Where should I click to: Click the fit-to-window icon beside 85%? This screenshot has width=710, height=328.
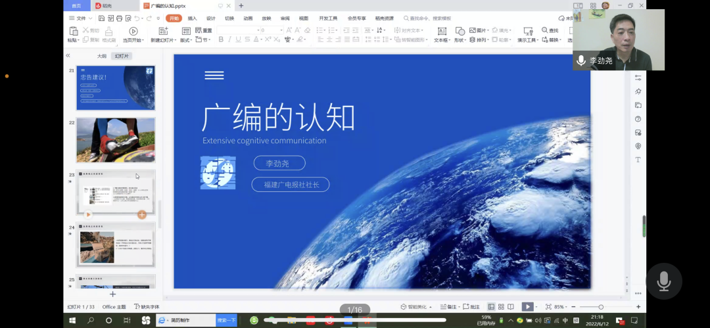[x=548, y=307]
